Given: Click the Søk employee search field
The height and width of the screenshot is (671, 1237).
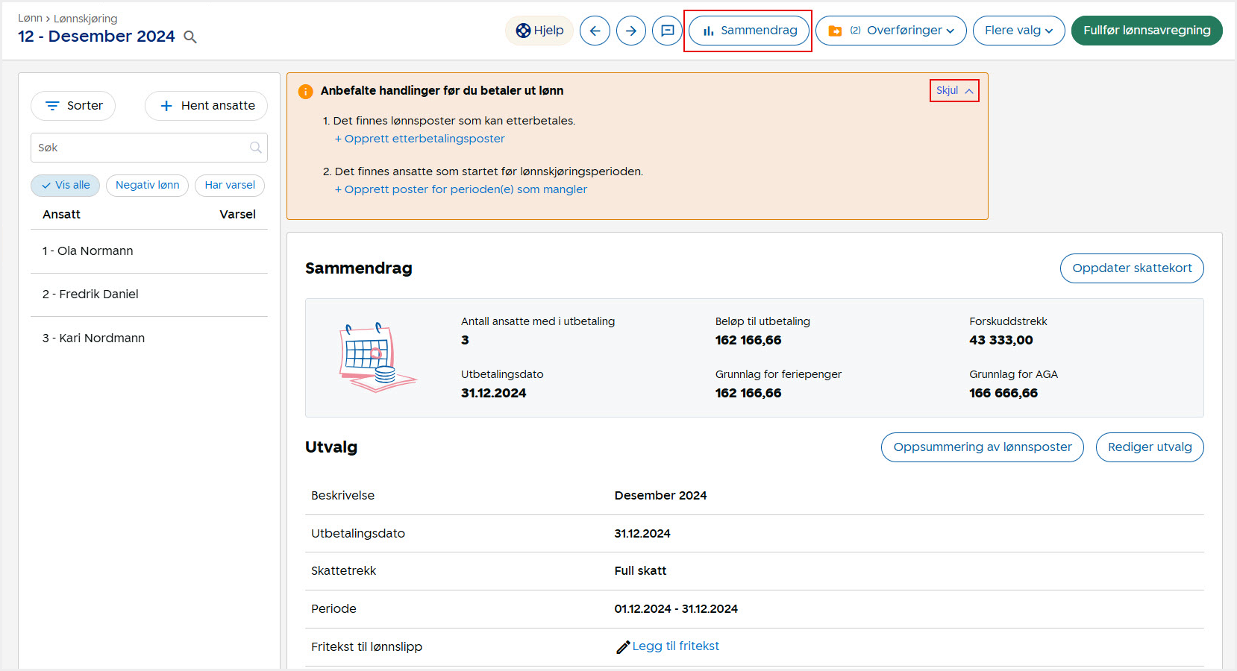Looking at the screenshot, I should click(142, 148).
